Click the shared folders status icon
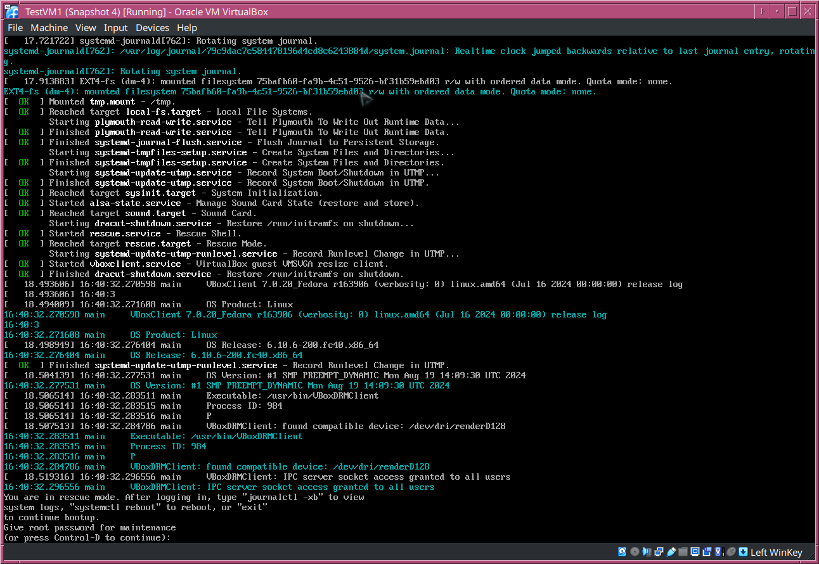This screenshot has height=564, width=819. click(683, 552)
